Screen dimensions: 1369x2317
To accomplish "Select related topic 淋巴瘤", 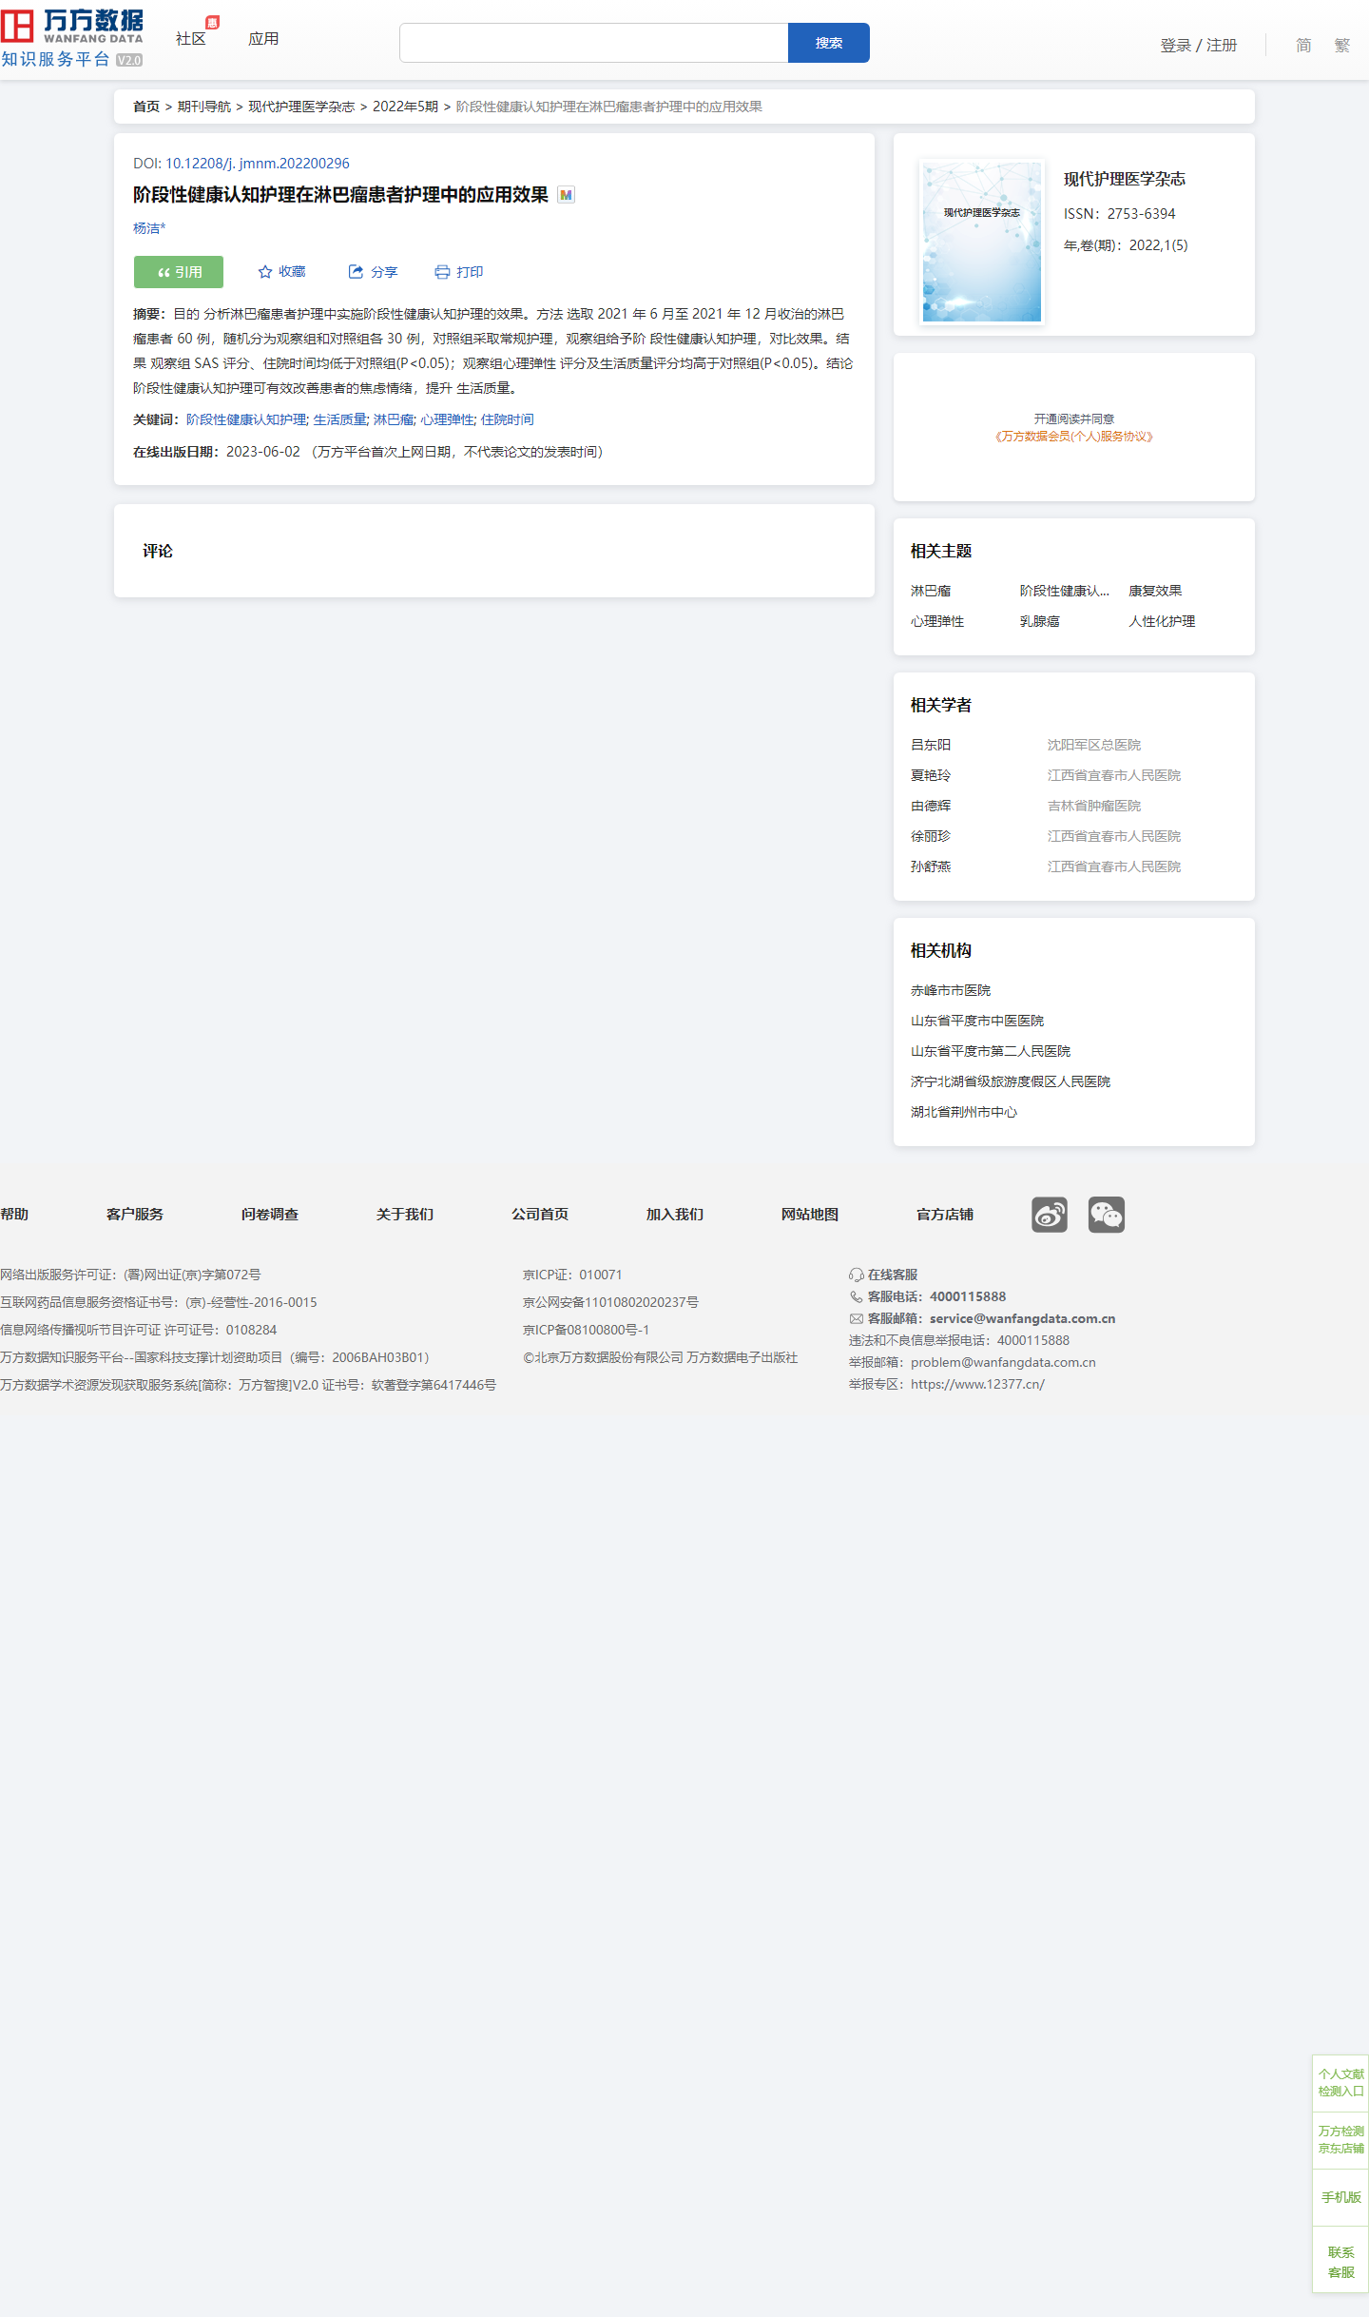I will (x=931, y=591).
